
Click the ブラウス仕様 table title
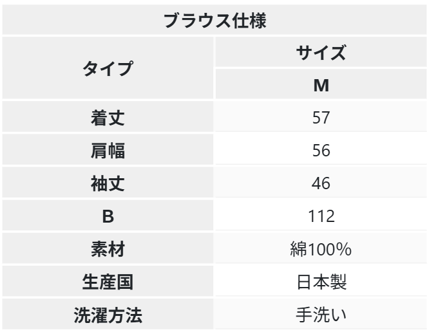click(214, 20)
